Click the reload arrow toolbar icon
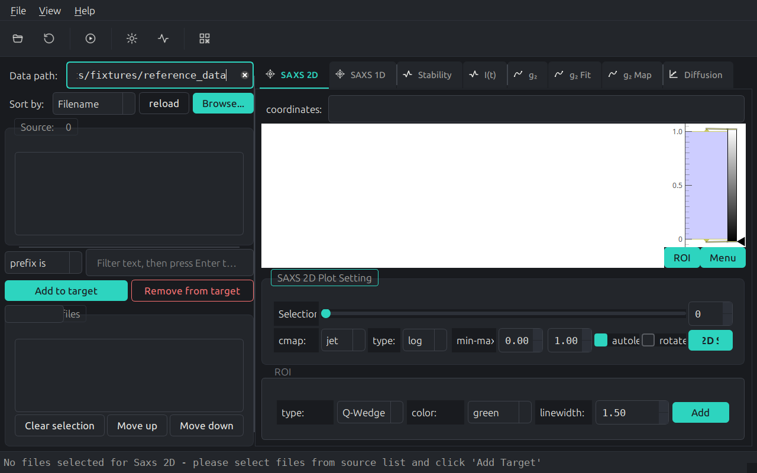757x473 pixels. 49,38
